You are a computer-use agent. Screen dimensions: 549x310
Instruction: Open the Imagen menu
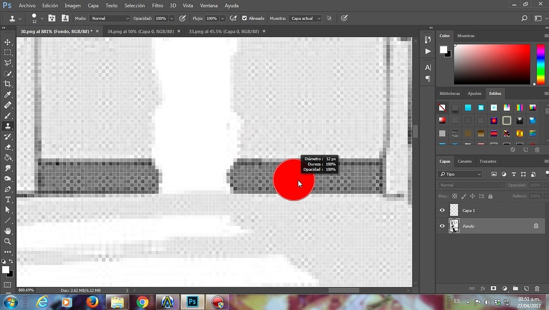[x=72, y=6]
